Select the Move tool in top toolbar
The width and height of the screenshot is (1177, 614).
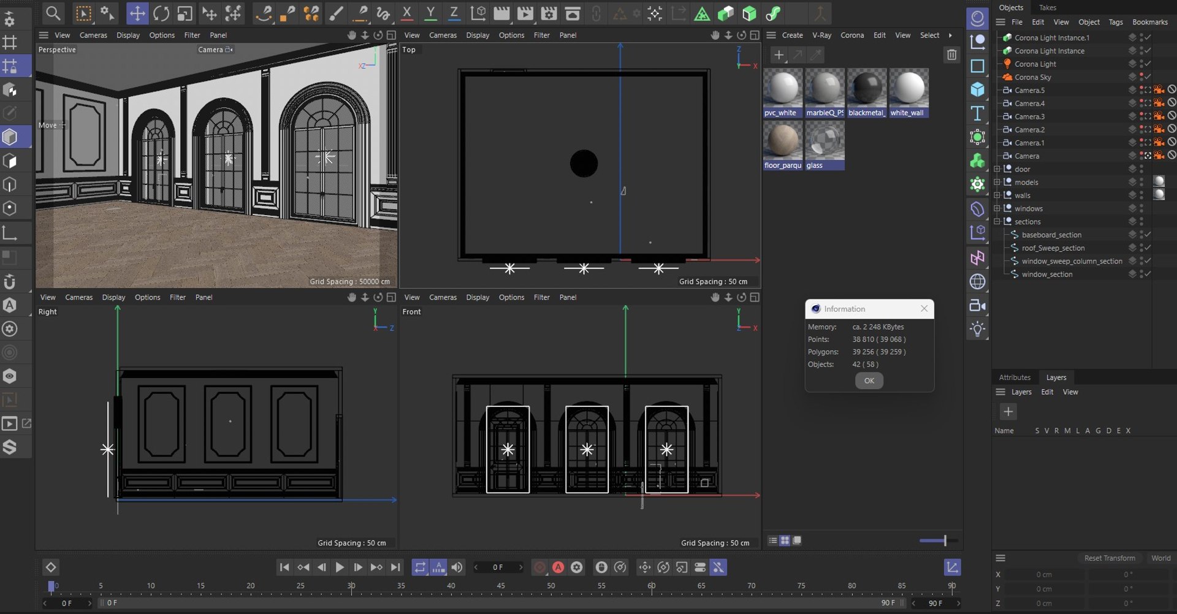point(137,13)
